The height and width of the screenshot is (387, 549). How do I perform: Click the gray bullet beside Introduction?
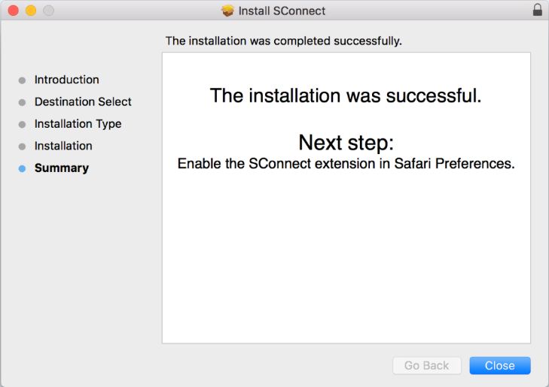point(22,80)
